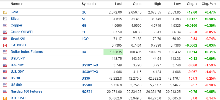Click the Bitcoin icon beside BTC/USD

[5, 98]
